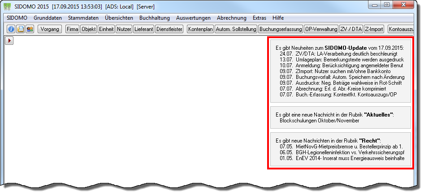Viewport: 424px width, 195px height.
Task: Open 'BGH-Legionelleninfektion vs. Verkehrssicherungspf' entry
Action: click(x=350, y=152)
